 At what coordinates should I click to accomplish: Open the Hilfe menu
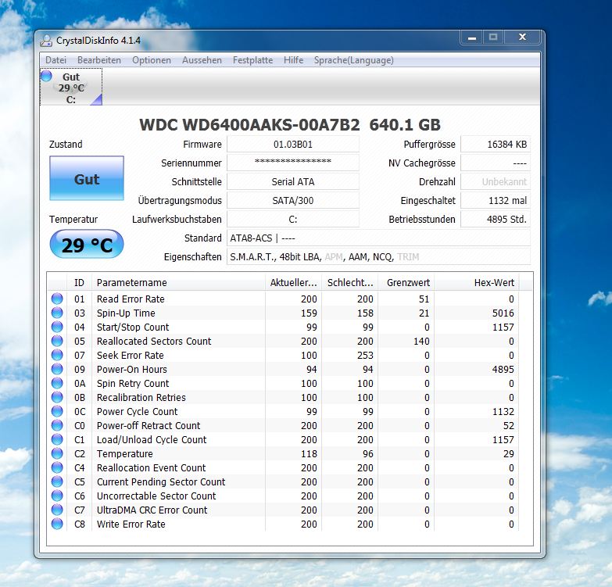point(294,60)
